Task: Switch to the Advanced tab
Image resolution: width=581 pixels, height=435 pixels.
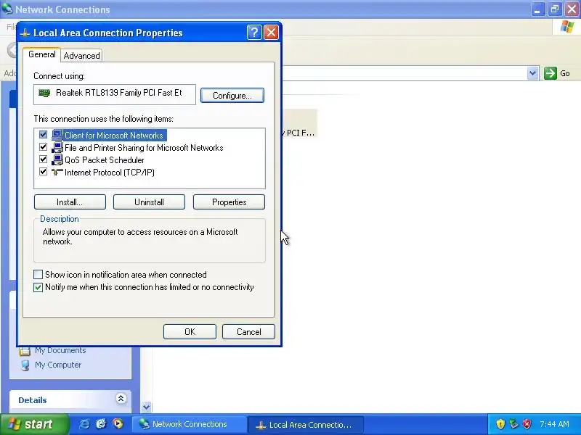Action: (81, 56)
